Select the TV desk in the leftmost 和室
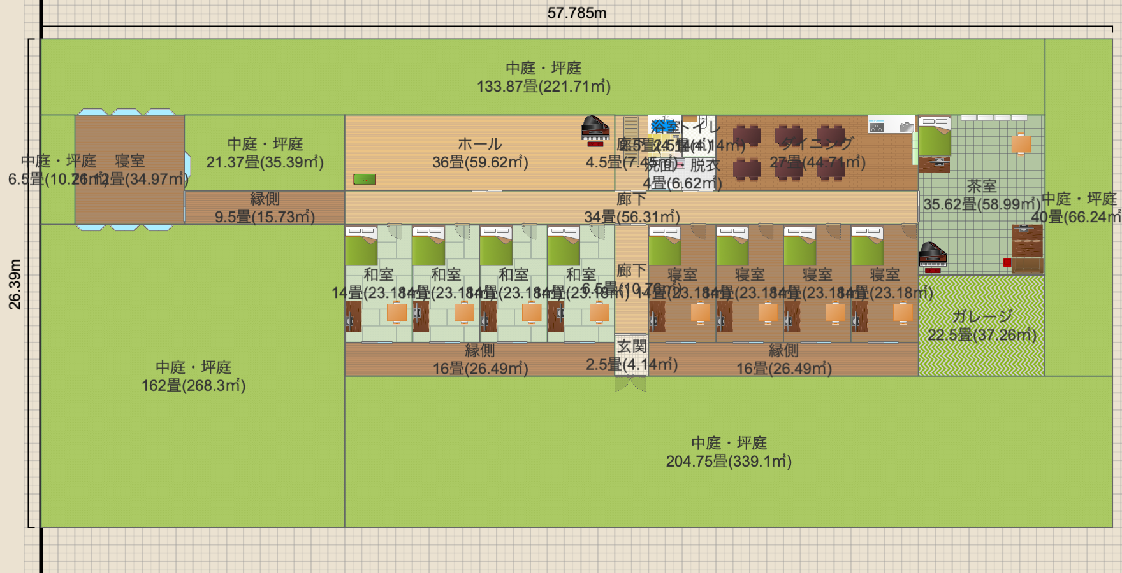1122x573 pixels. click(x=353, y=316)
